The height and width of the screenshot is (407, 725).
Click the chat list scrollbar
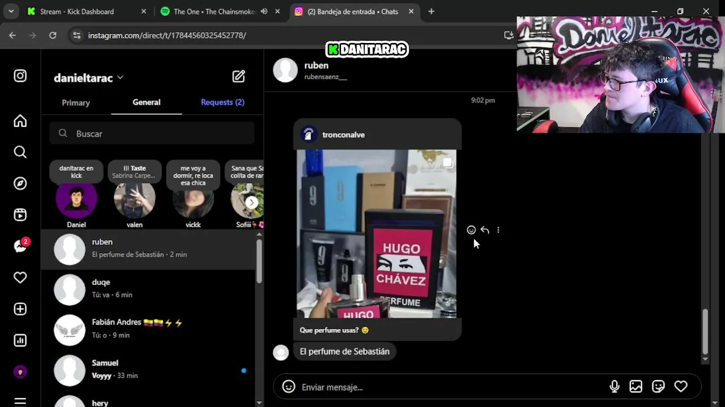pyautogui.click(x=259, y=261)
